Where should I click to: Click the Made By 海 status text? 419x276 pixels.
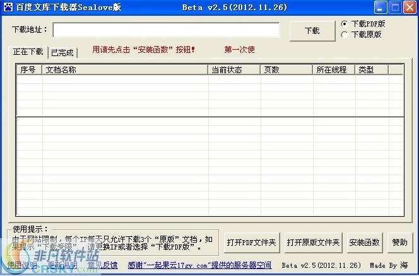pyautogui.click(x=389, y=265)
